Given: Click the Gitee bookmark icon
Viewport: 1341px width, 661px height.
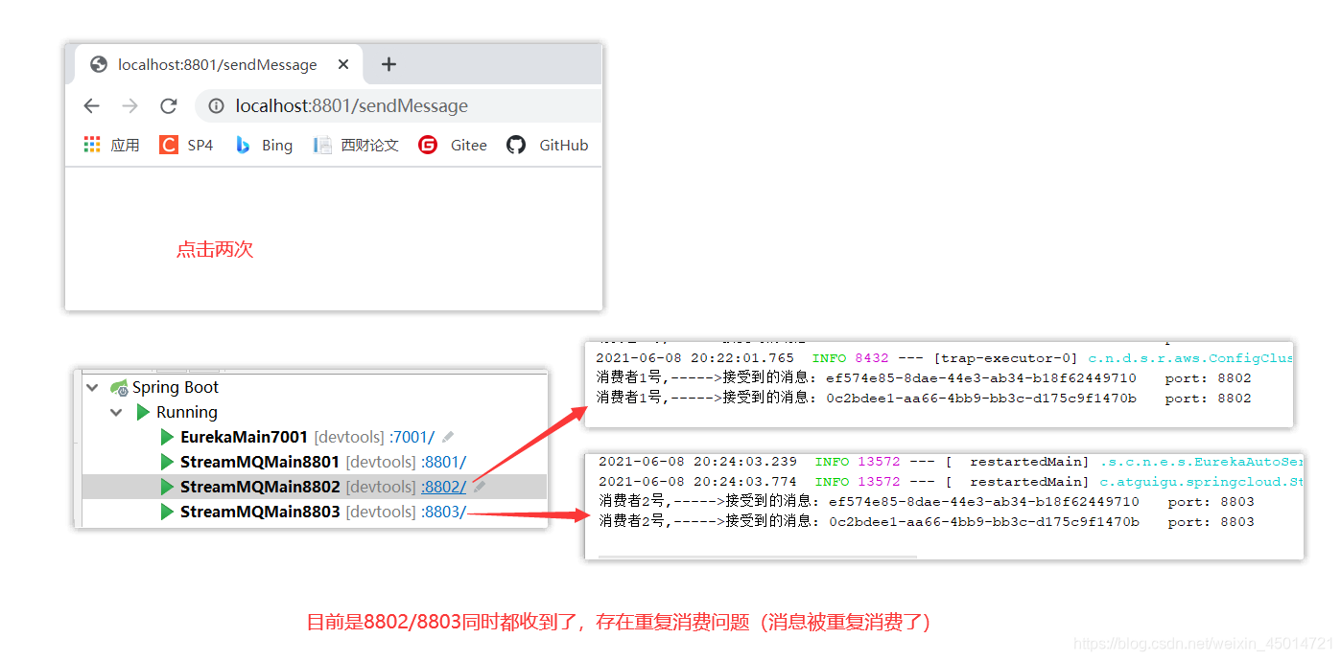Looking at the screenshot, I should pyautogui.click(x=428, y=145).
